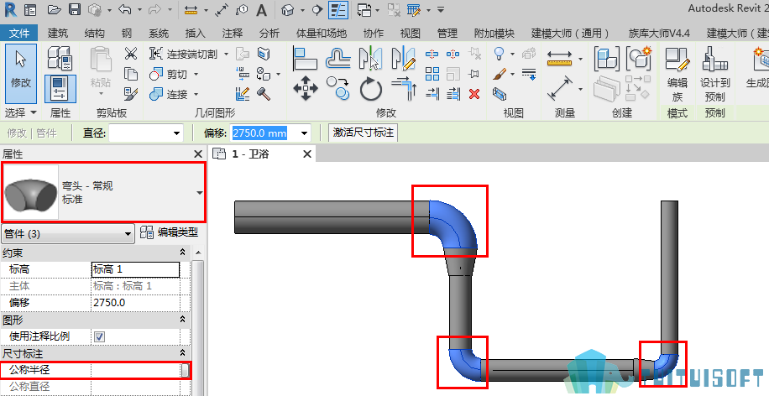
Task: Open the Default 3D View house icon
Action: (289, 10)
